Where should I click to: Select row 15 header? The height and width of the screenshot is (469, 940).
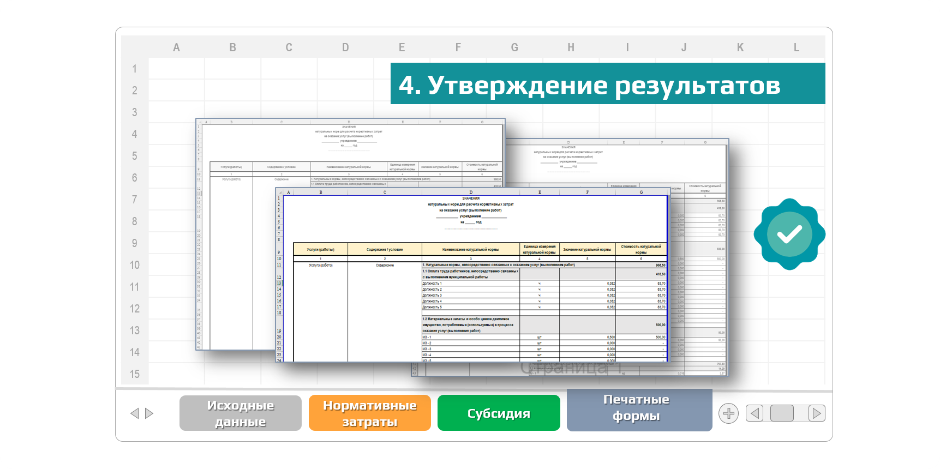click(134, 374)
